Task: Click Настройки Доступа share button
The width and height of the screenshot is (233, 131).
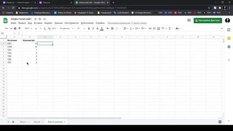Action: click(208, 20)
